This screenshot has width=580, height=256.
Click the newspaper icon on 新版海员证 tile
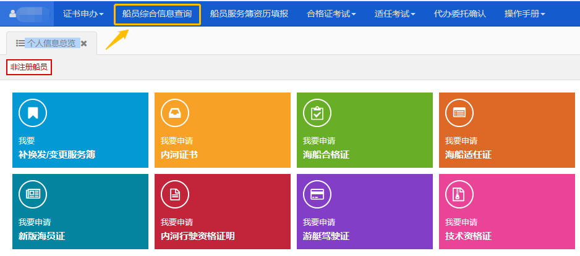(x=33, y=194)
